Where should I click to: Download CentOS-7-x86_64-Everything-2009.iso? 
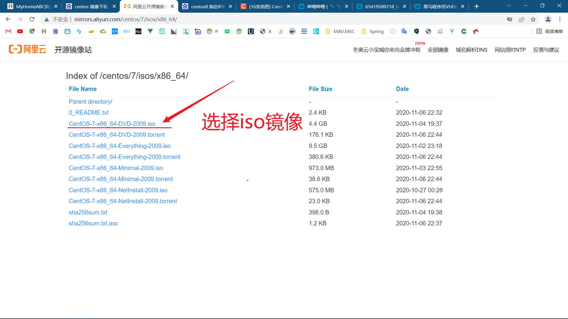tap(120, 146)
